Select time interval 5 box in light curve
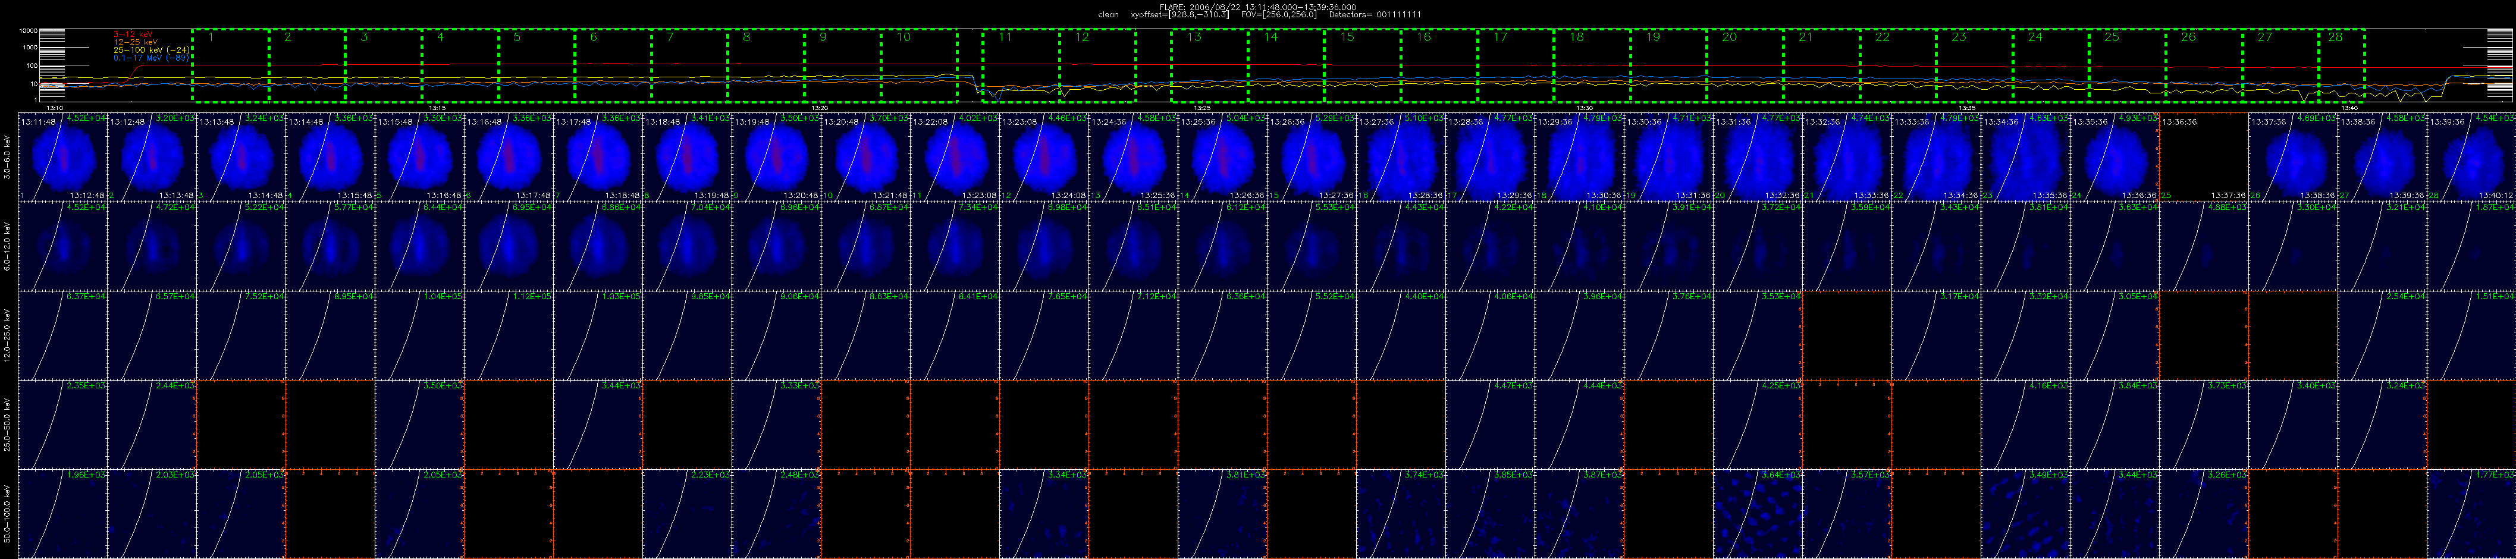The image size is (2516, 559). click(x=537, y=64)
